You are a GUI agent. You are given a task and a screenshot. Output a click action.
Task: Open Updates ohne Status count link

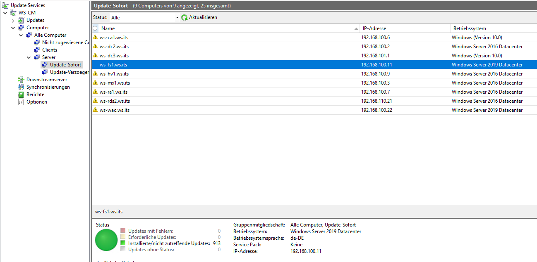click(x=219, y=250)
